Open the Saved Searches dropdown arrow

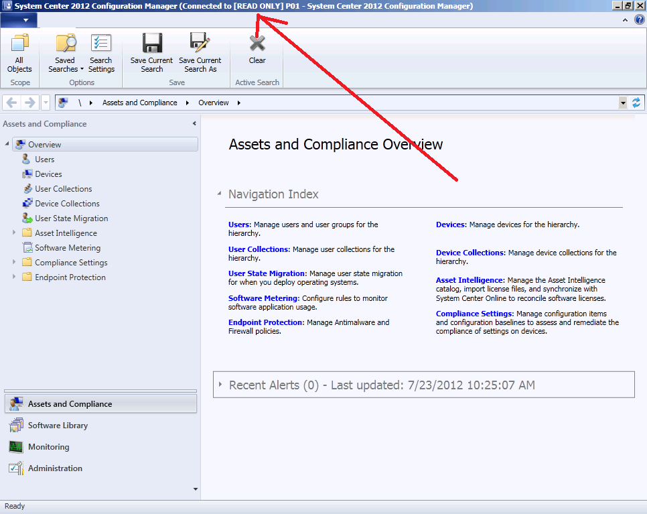pyautogui.click(x=82, y=69)
